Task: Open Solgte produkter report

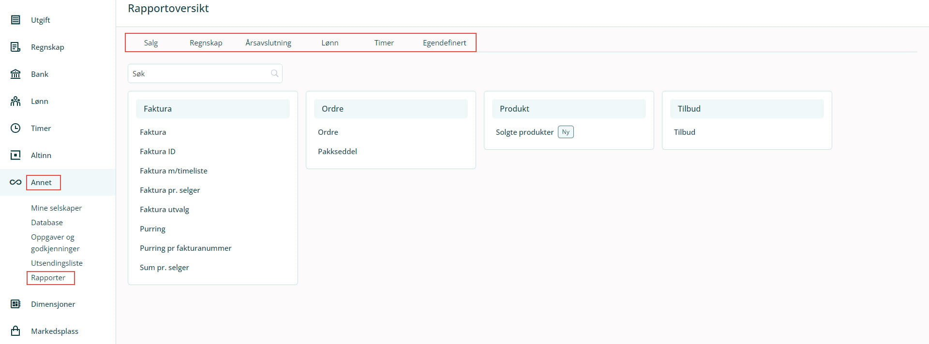Action: coord(524,132)
